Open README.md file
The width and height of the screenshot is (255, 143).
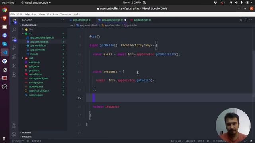pyautogui.click(x=35, y=87)
